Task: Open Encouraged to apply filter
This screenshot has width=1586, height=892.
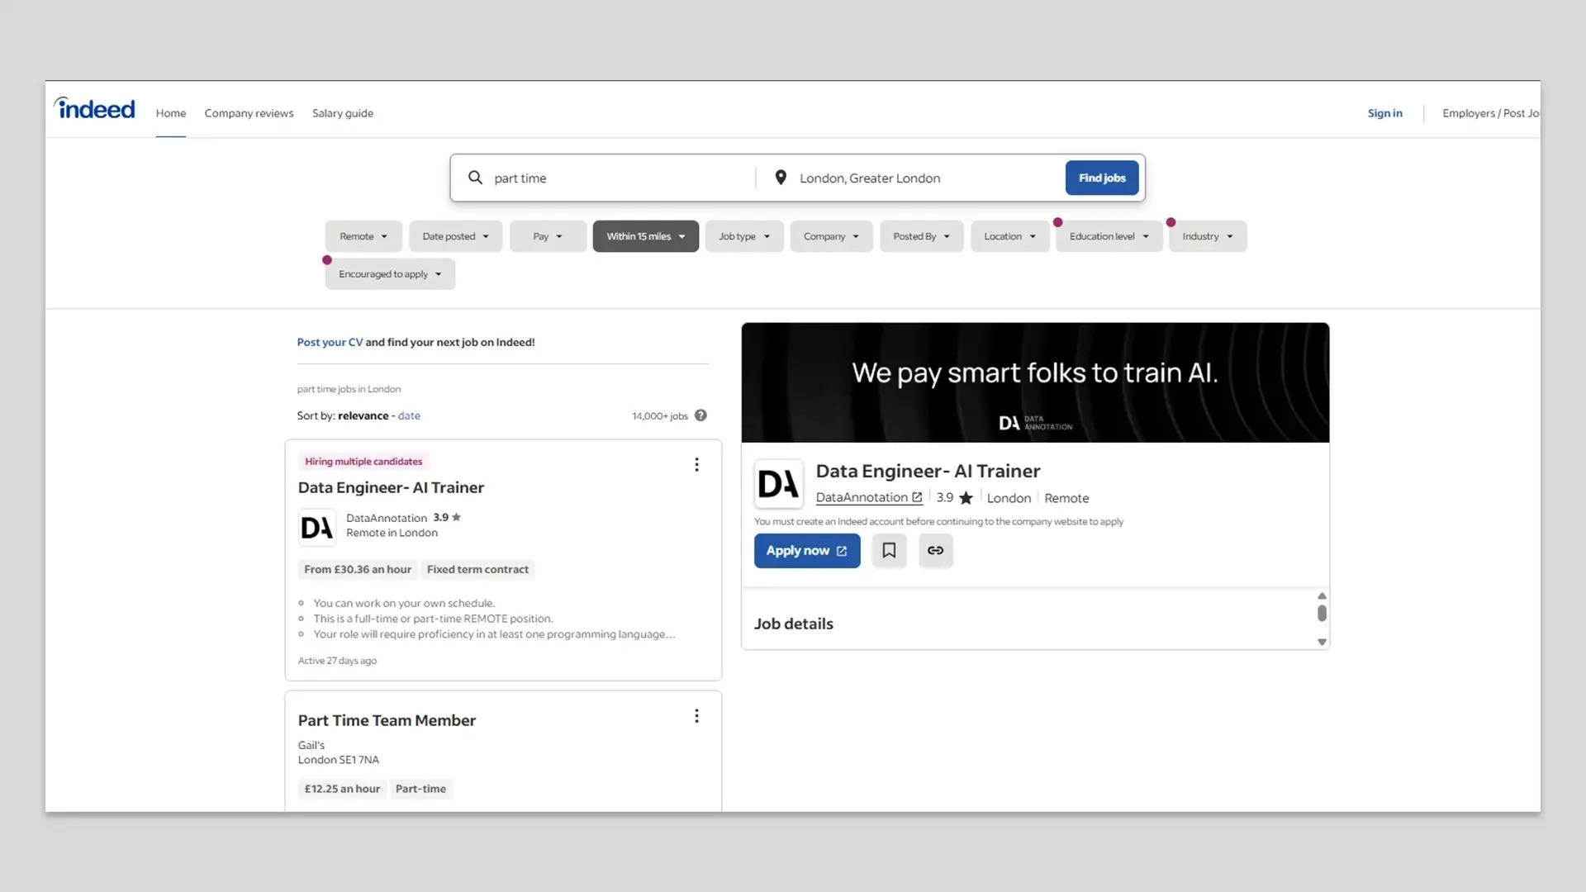Action: click(x=389, y=274)
